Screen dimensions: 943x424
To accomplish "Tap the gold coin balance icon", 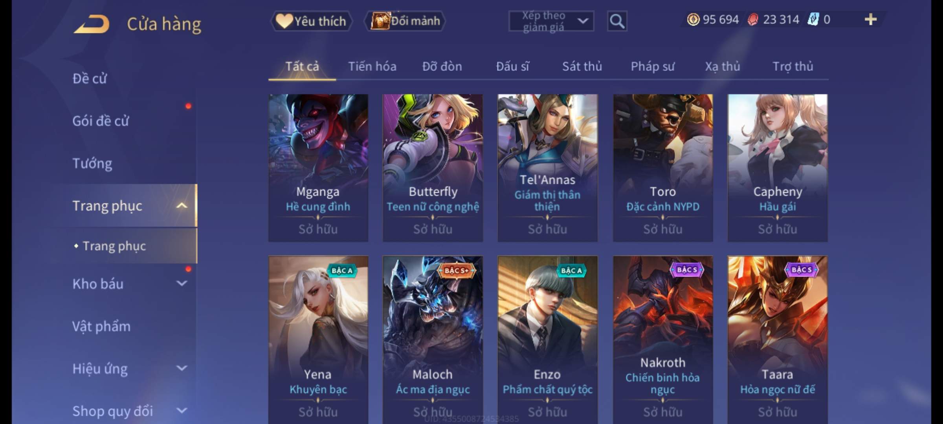I will tap(693, 20).
